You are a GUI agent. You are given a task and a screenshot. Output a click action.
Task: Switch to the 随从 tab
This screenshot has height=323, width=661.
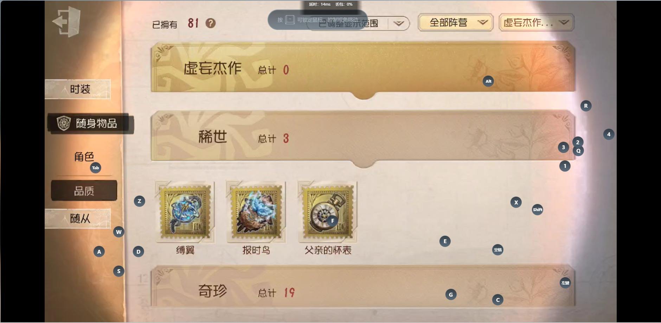click(78, 218)
